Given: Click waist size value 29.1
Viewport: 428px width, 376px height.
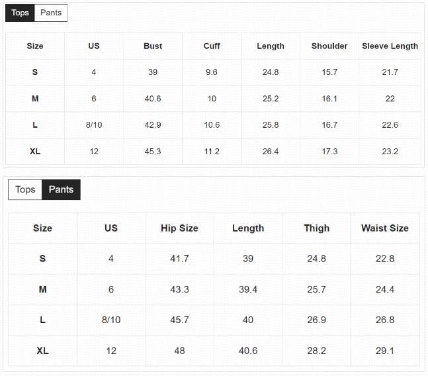Looking at the screenshot, I should (x=385, y=351).
